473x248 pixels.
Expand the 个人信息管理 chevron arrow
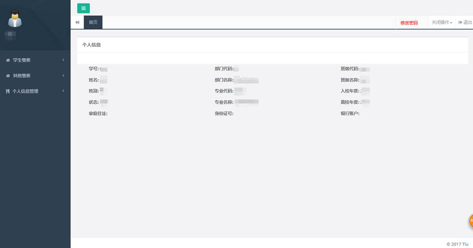63,91
